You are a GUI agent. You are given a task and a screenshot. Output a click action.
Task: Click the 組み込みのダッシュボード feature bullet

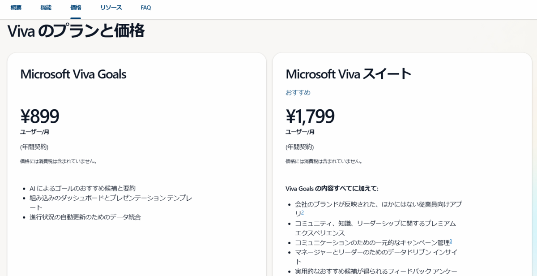click(x=111, y=203)
